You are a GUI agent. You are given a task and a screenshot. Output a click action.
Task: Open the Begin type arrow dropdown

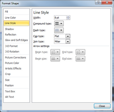coord(55,52)
